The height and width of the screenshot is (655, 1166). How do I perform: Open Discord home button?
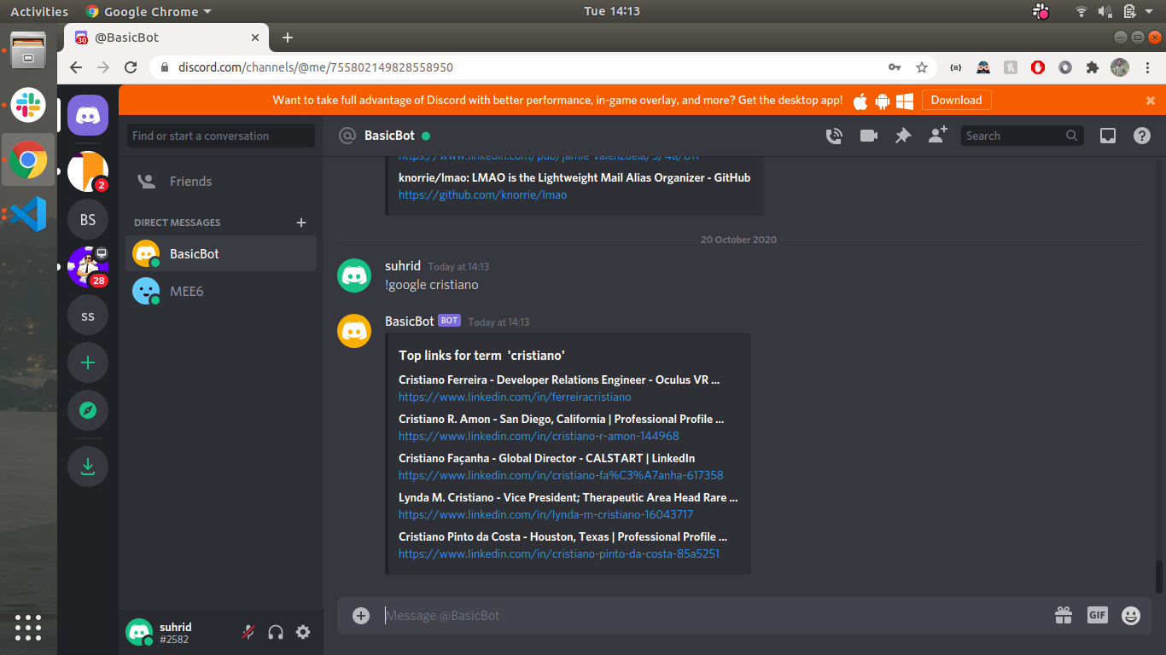(88, 115)
